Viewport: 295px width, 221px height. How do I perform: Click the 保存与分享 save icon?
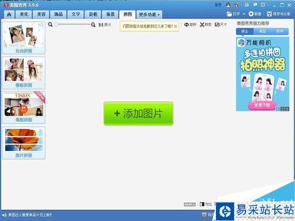pos(269,14)
